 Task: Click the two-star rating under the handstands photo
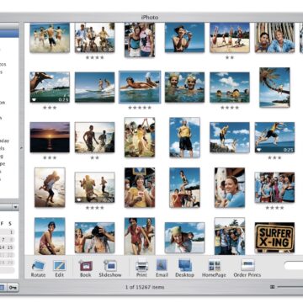pyautogui.click(x=230, y=57)
